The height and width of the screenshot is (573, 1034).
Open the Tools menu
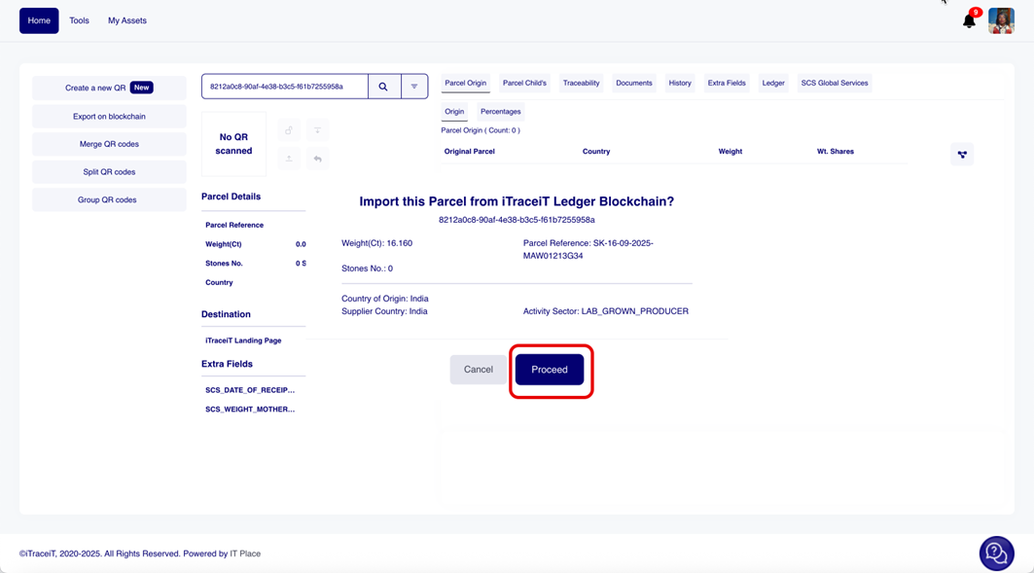(79, 20)
